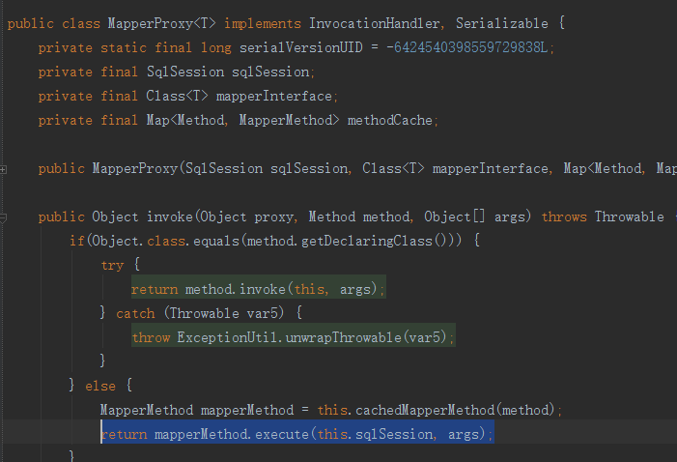This screenshot has width=677, height=462.
Task: Click the Object[] args parameter in invoke
Action: click(x=473, y=217)
